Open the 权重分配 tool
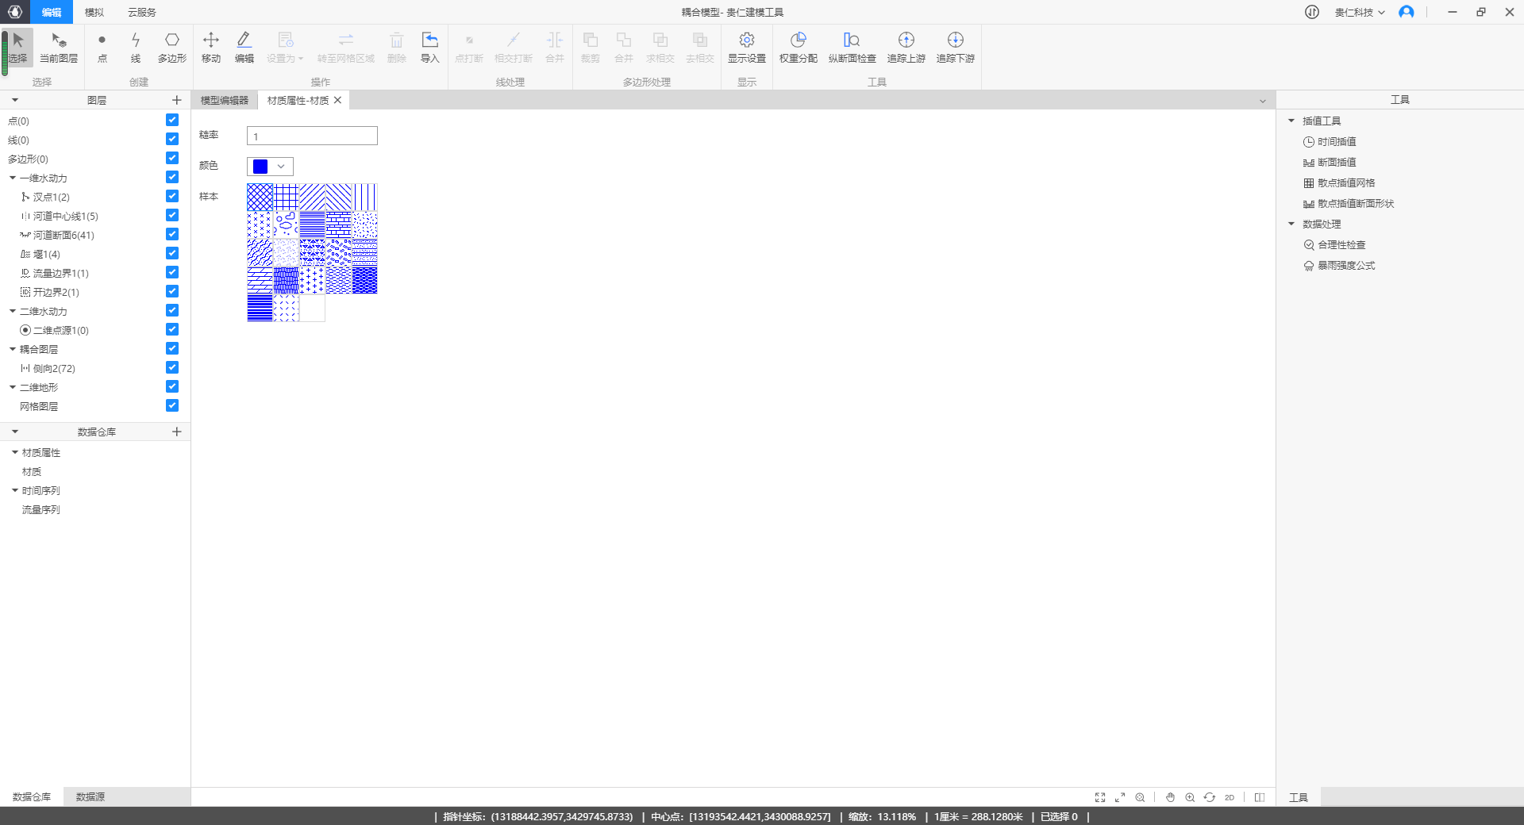 (799, 48)
